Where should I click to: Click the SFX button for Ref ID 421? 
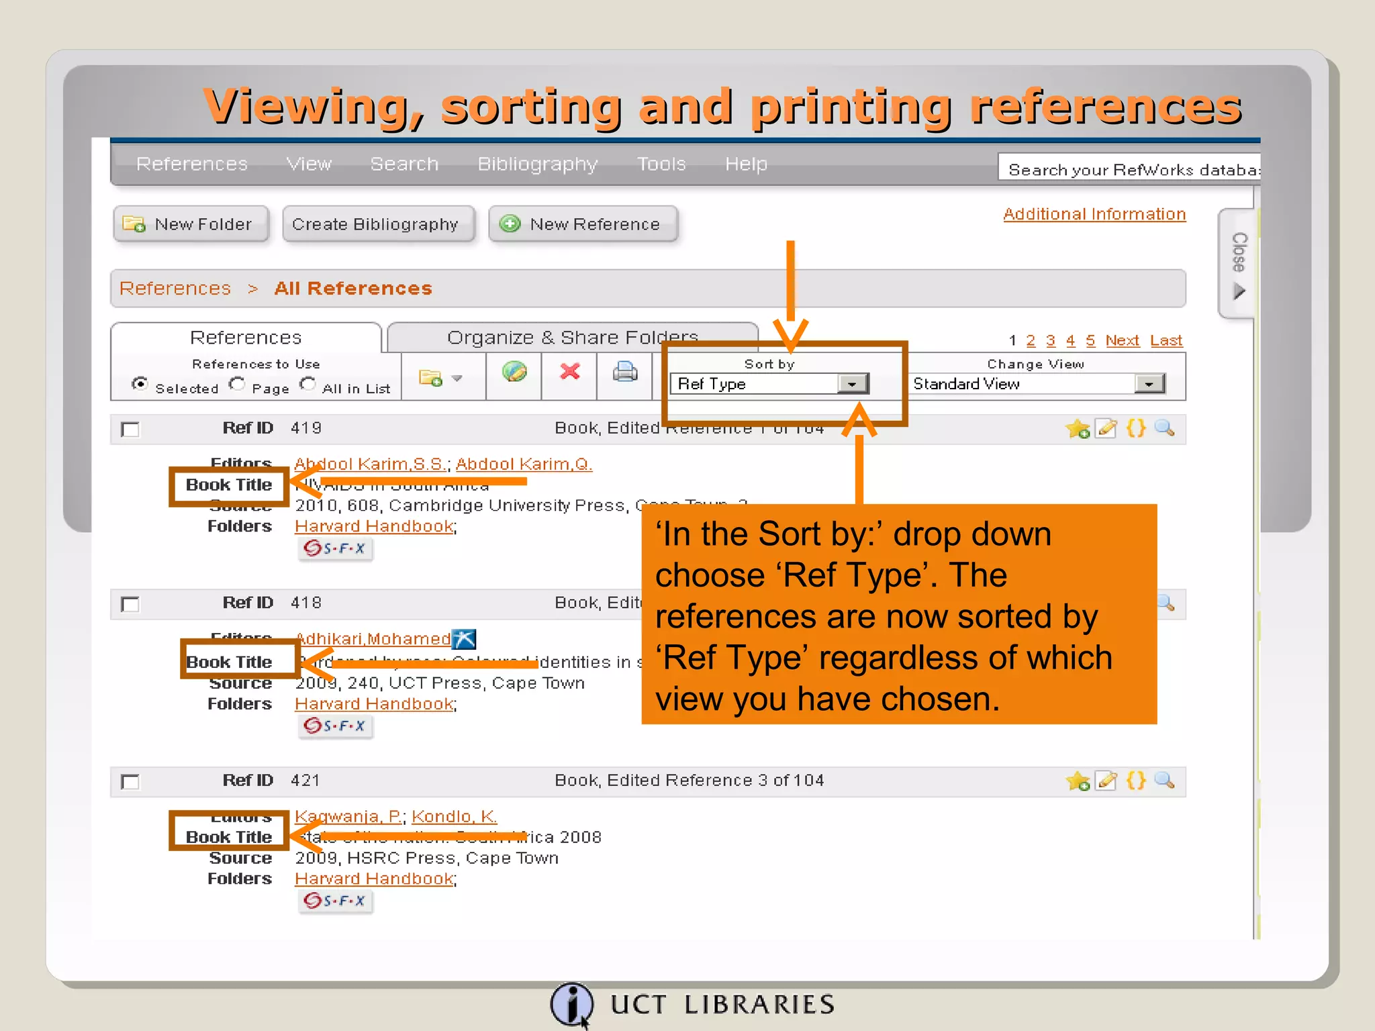click(x=335, y=901)
